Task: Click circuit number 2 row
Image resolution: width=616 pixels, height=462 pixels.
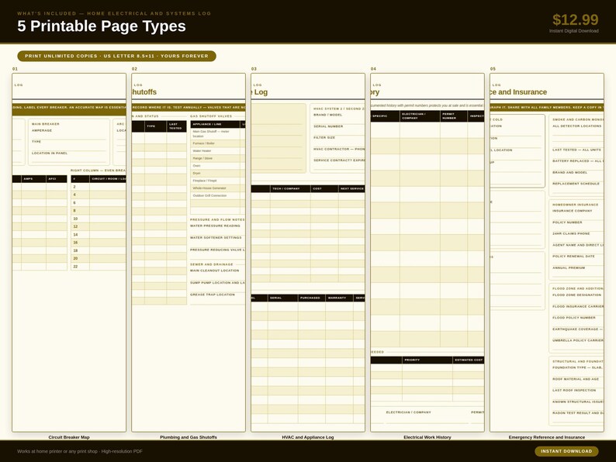Action: (x=99, y=187)
